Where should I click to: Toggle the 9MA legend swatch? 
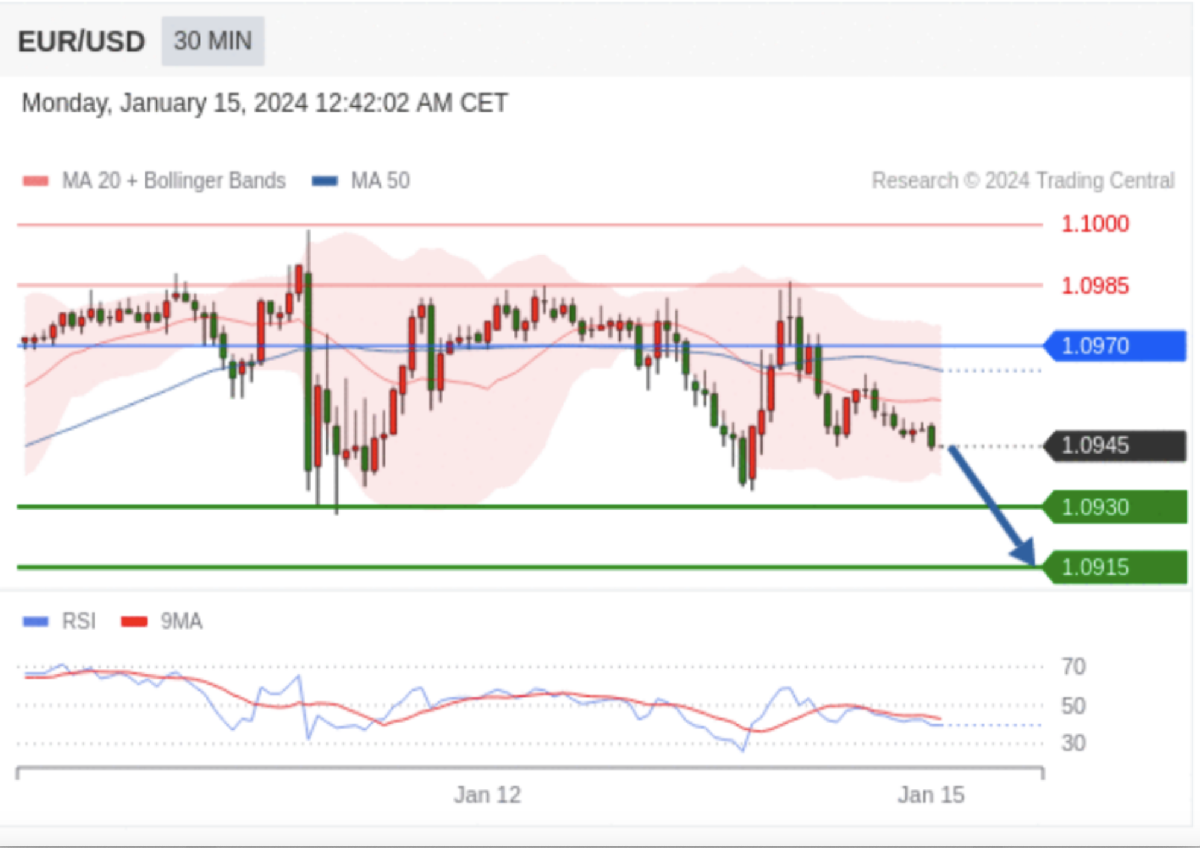[134, 622]
